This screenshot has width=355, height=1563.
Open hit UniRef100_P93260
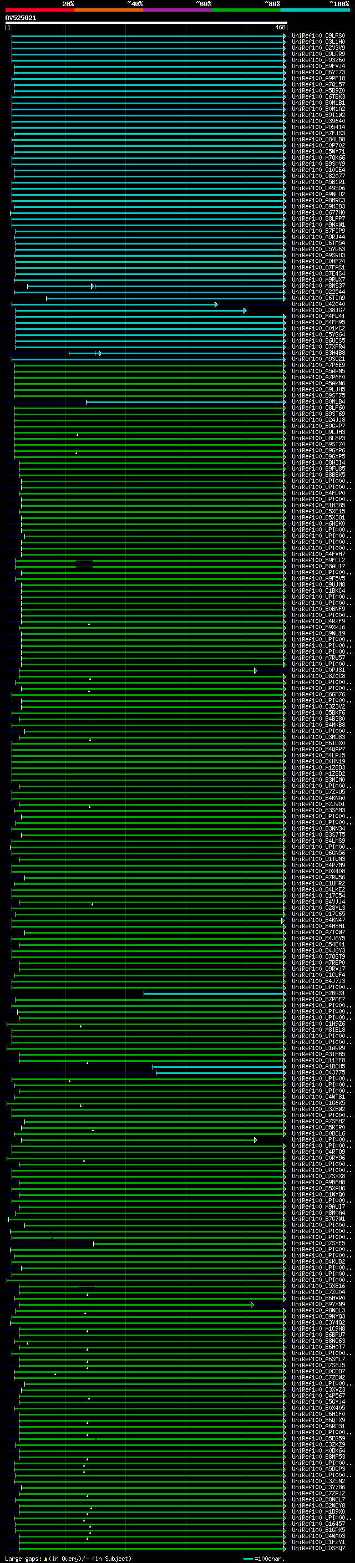[x=318, y=60]
